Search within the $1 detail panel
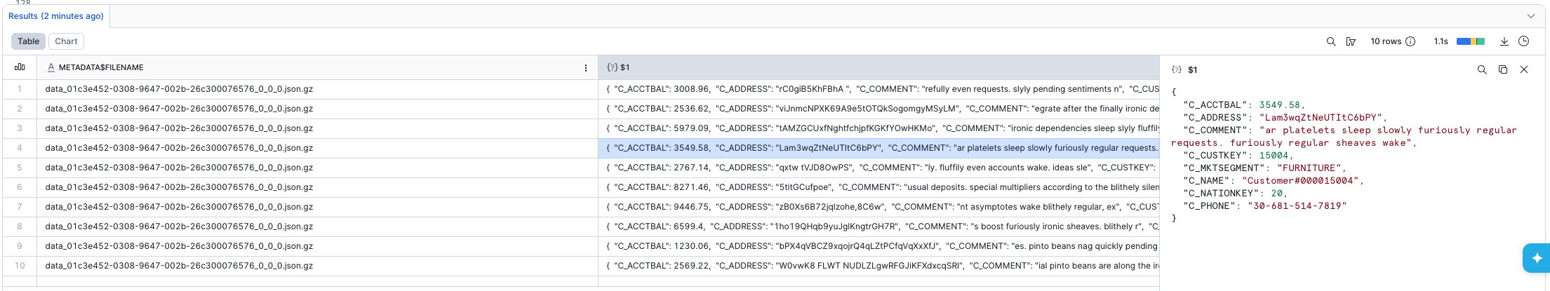The width and height of the screenshot is (1550, 291). pyautogui.click(x=1481, y=69)
